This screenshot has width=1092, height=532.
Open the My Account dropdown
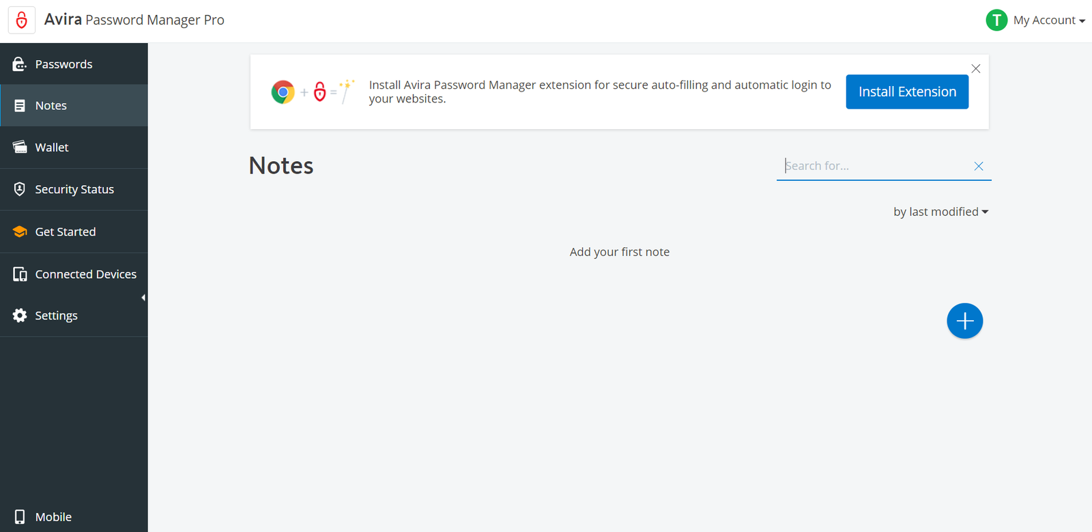[1049, 20]
